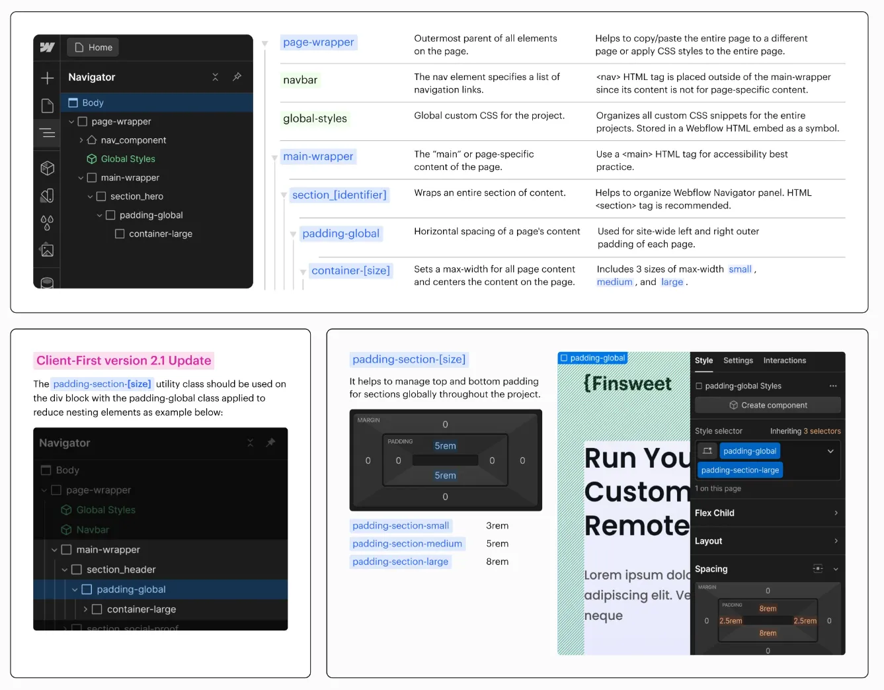Collapse the main-wrapper triangle in class diagram
Image resolution: width=884 pixels, height=690 pixels.
[x=274, y=158]
